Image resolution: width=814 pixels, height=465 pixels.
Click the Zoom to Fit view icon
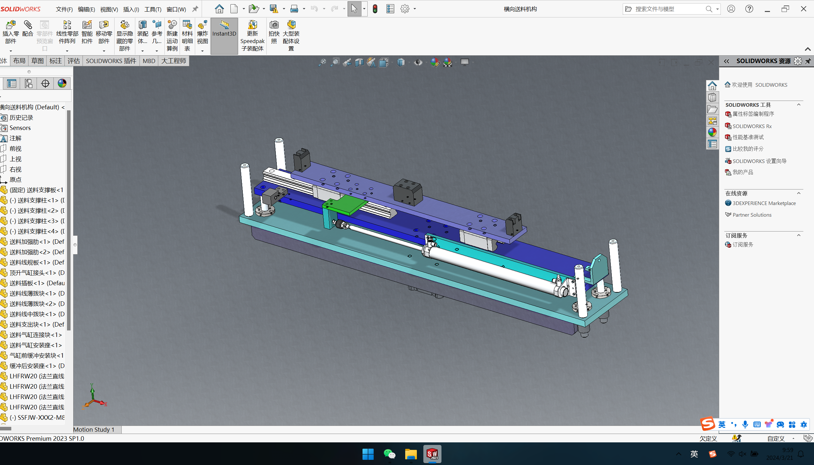322,62
